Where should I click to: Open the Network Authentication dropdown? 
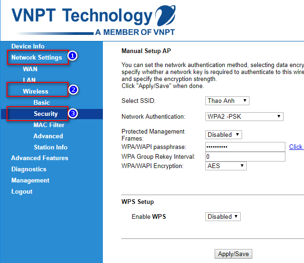pos(244,116)
